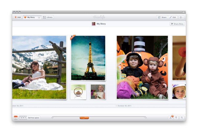The width and height of the screenshot is (197, 131).
Task: Click the search magnifier icon
Action: pyautogui.click(x=182, y=117)
